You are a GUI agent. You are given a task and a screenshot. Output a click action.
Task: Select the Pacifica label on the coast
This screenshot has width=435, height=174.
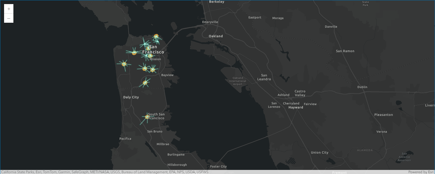(125, 139)
